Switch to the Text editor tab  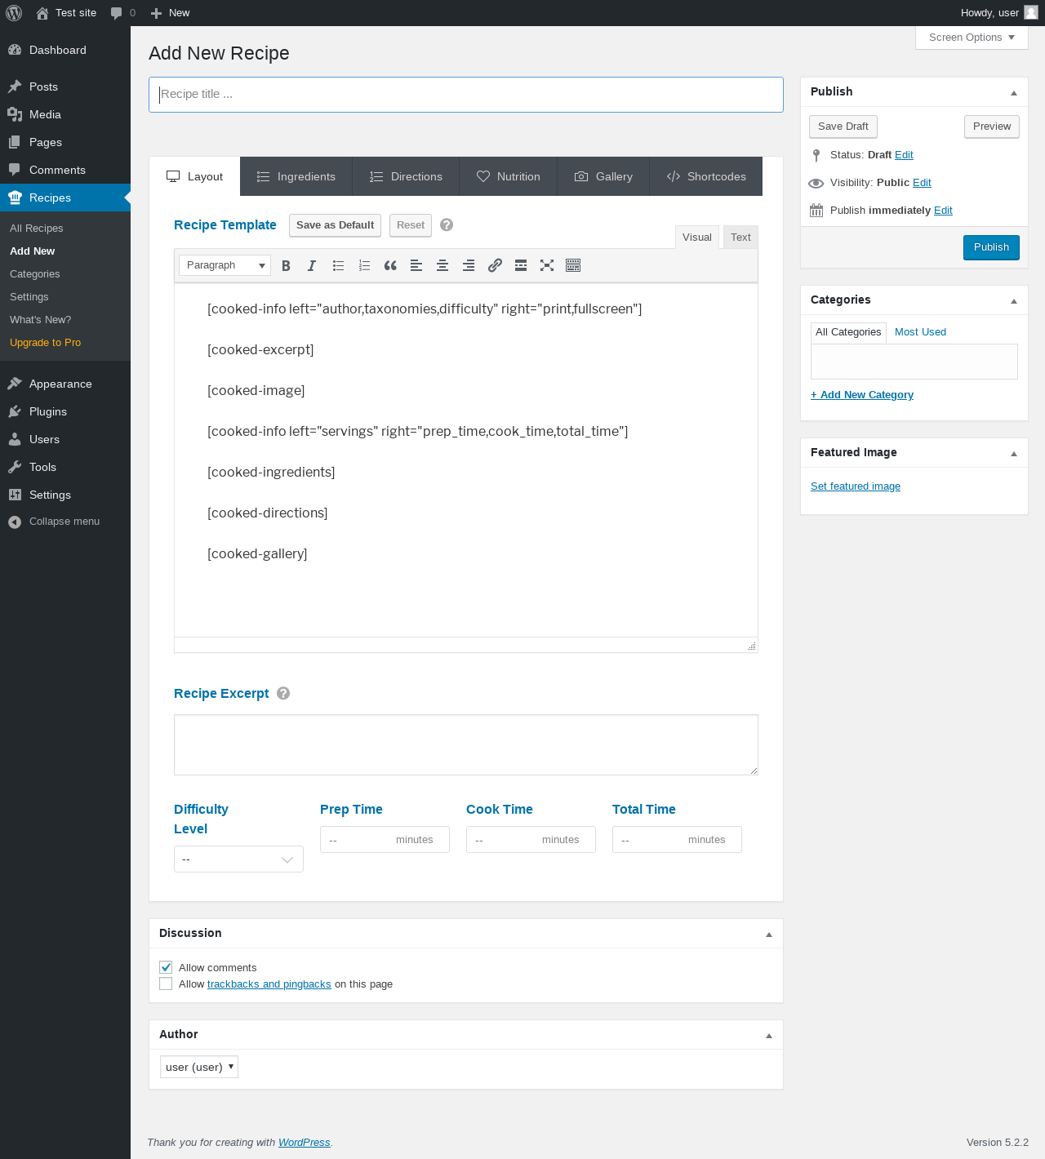pyautogui.click(x=740, y=238)
